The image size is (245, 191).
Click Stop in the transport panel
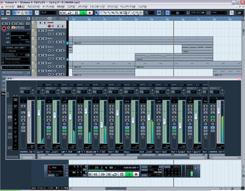tap(122, 174)
